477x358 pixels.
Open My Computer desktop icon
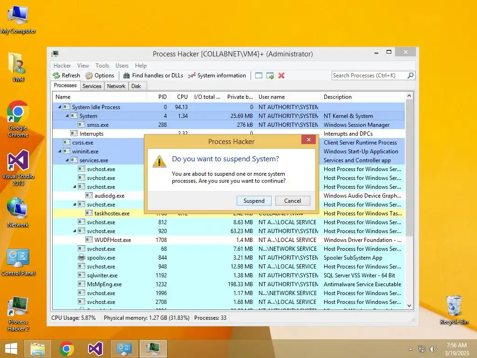[18, 20]
